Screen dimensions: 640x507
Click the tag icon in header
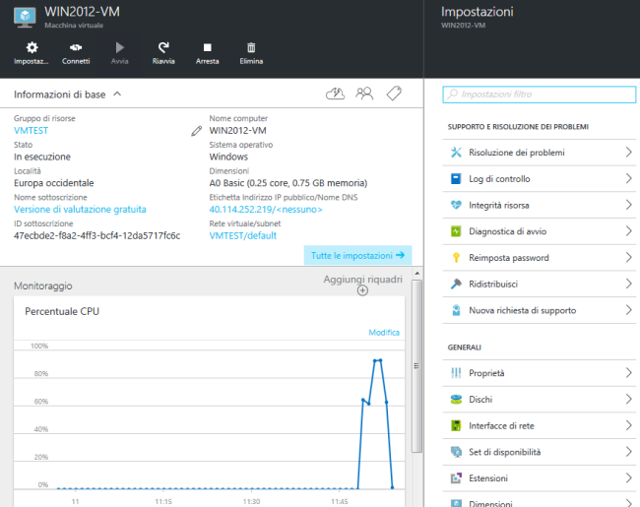coord(394,94)
